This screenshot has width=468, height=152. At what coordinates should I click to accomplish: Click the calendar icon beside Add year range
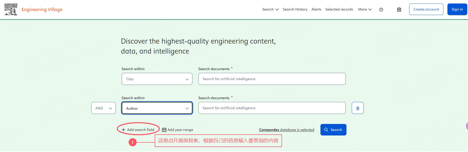(x=164, y=130)
